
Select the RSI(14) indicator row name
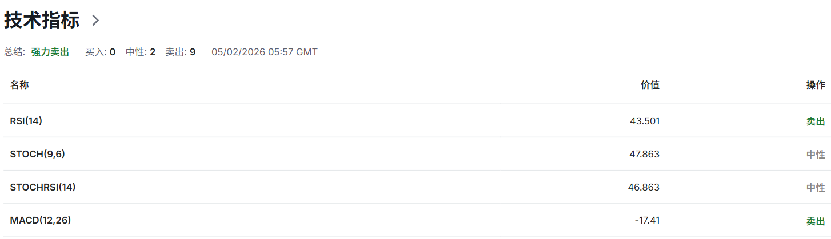pos(26,121)
